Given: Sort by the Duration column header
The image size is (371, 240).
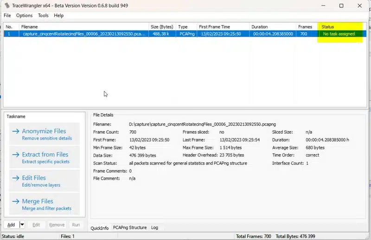Looking at the screenshot, I should click(273, 27).
